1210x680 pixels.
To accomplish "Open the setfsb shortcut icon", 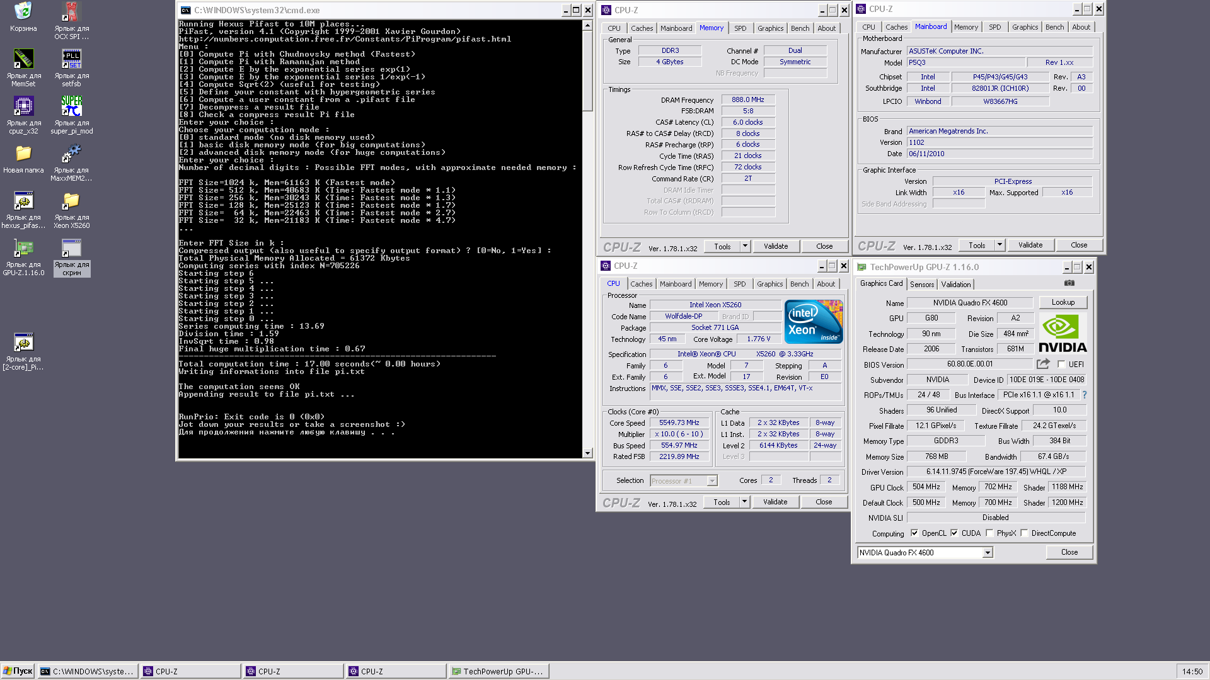I will click(71, 59).
